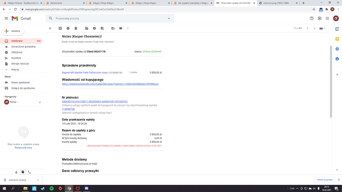Delete the email with the trash icon
Image resolution: width=342 pixels, height=192 pixels.
coord(76,28)
